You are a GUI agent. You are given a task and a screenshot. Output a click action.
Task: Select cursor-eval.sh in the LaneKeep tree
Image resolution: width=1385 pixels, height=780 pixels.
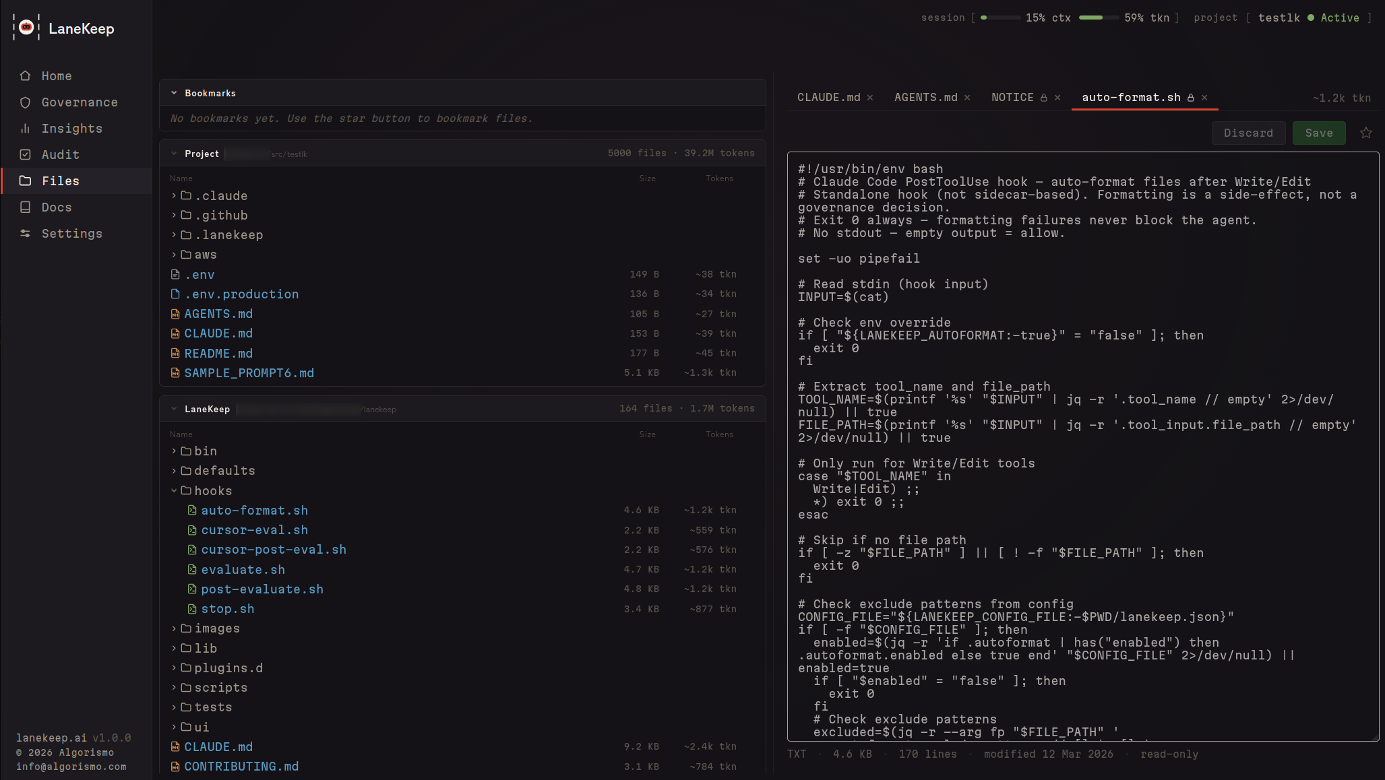pos(254,530)
